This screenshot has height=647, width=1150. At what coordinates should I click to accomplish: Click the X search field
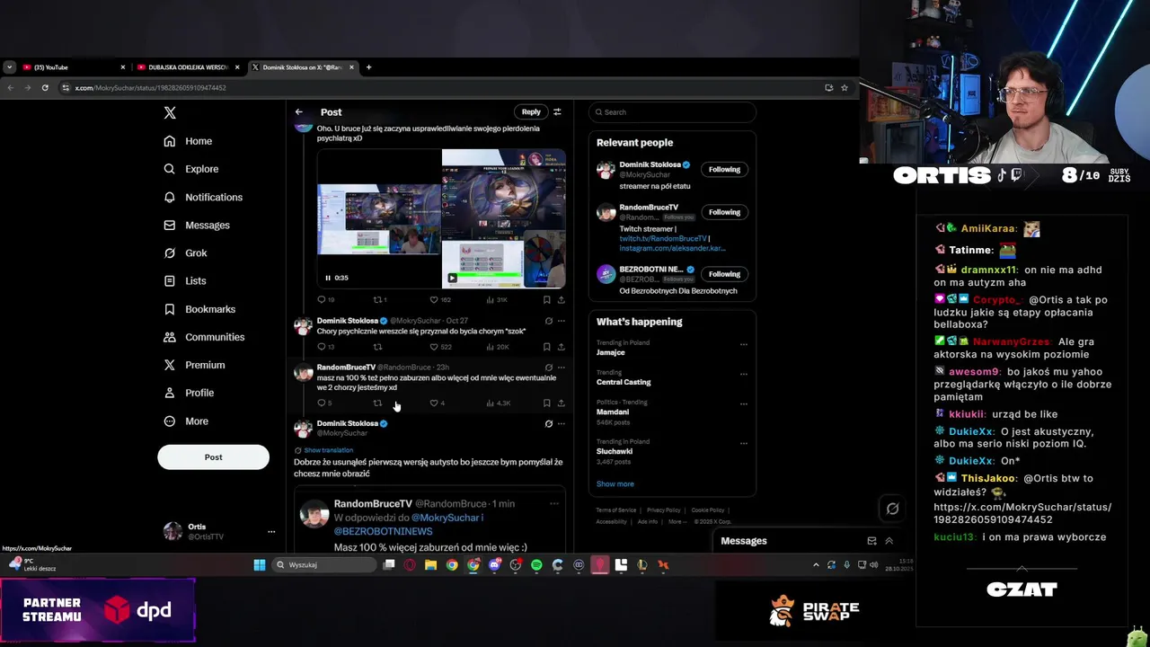tap(672, 112)
